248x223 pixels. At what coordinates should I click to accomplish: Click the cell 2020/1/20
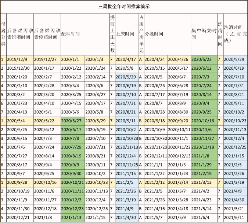coord(20,77)
